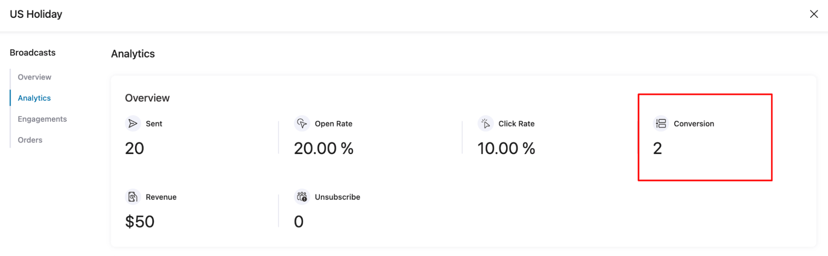828x256 pixels.
Task: Click the US Holiday title text
Action: [x=36, y=14]
